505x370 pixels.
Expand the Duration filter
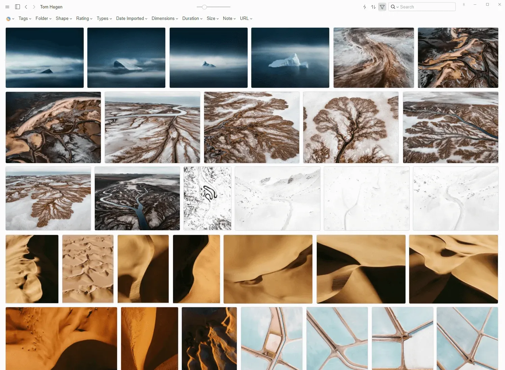coord(192,19)
